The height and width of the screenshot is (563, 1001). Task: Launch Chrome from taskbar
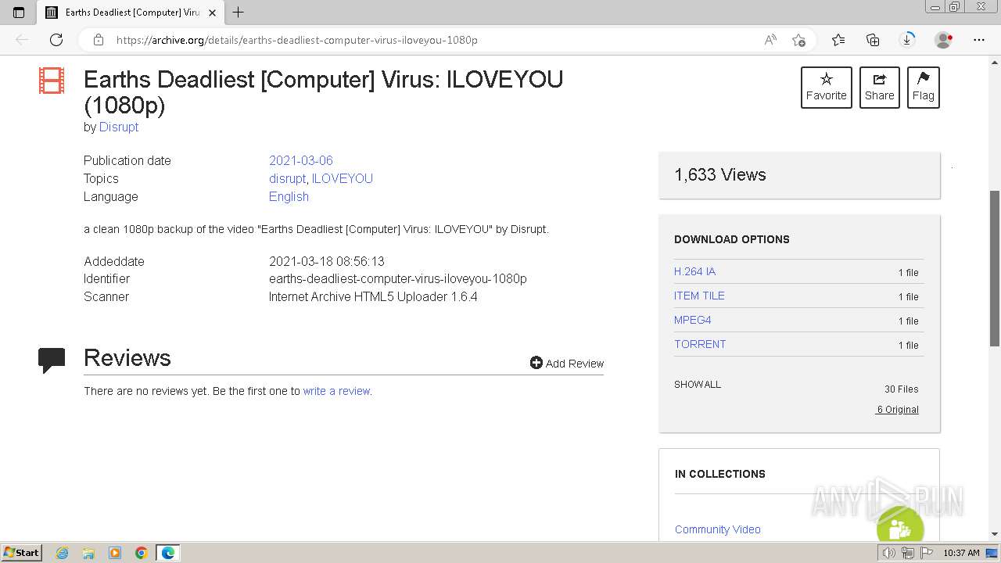point(142,553)
